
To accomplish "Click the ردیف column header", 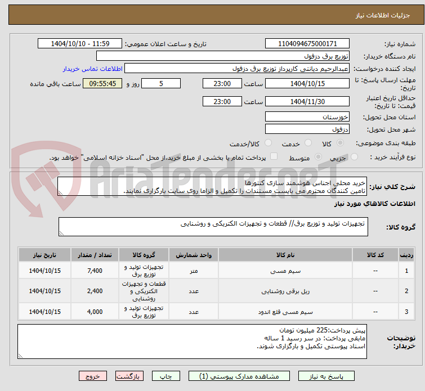I will [x=406, y=255].
